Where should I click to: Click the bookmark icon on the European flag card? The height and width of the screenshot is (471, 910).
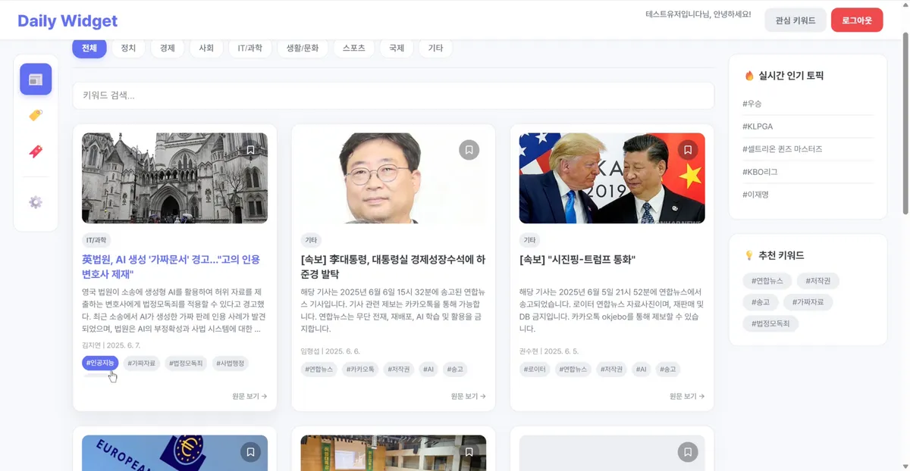250,452
